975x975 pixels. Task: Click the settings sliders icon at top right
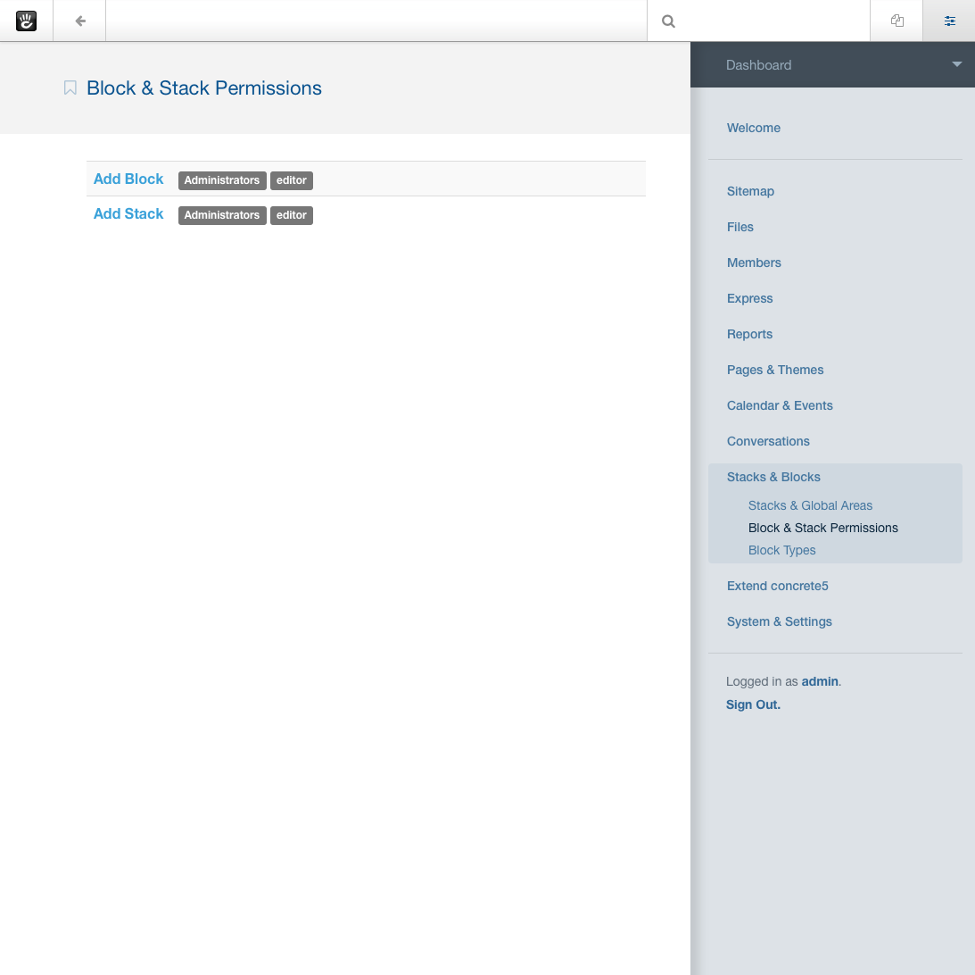pos(949,21)
